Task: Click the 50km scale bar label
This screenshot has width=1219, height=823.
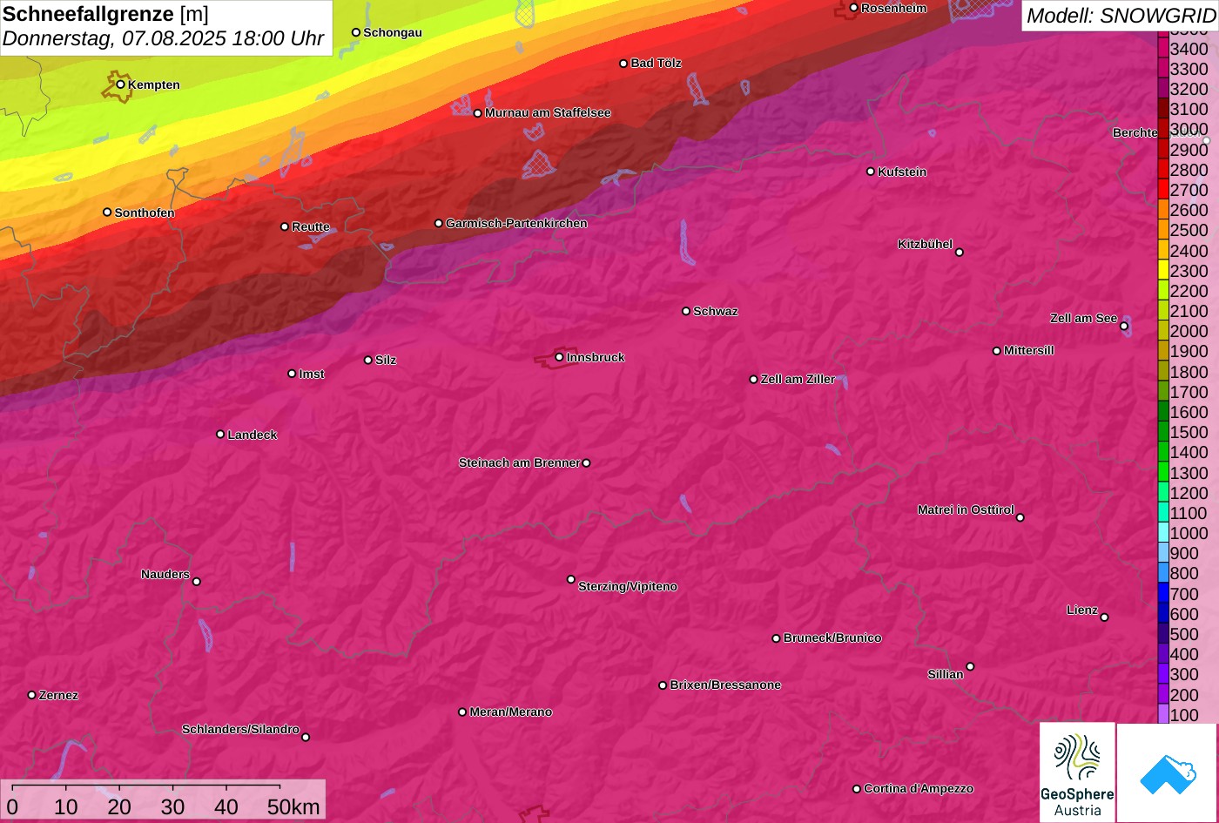Action: coord(293,807)
